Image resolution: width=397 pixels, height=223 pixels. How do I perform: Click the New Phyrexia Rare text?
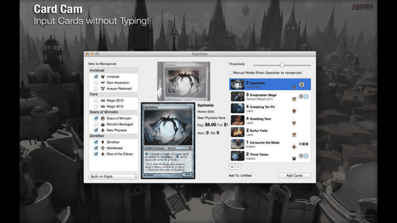pyautogui.click(x=211, y=118)
